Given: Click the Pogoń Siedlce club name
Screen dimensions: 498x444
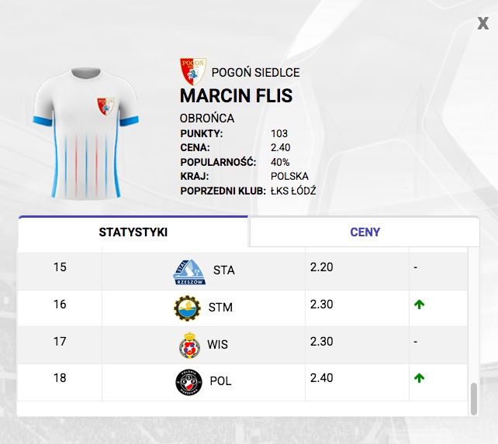Looking at the screenshot, I should pos(255,73).
